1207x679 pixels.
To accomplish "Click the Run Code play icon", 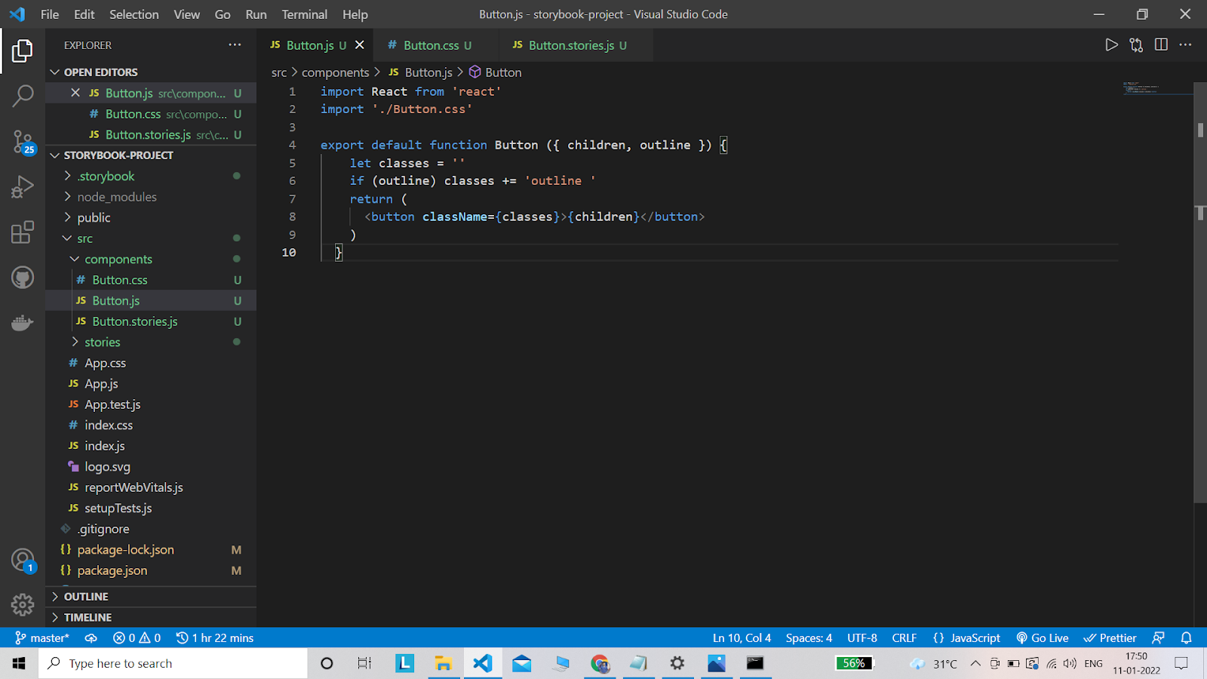I will point(1111,45).
